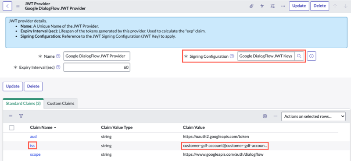Open the claims list hamburger menu

point(11,116)
